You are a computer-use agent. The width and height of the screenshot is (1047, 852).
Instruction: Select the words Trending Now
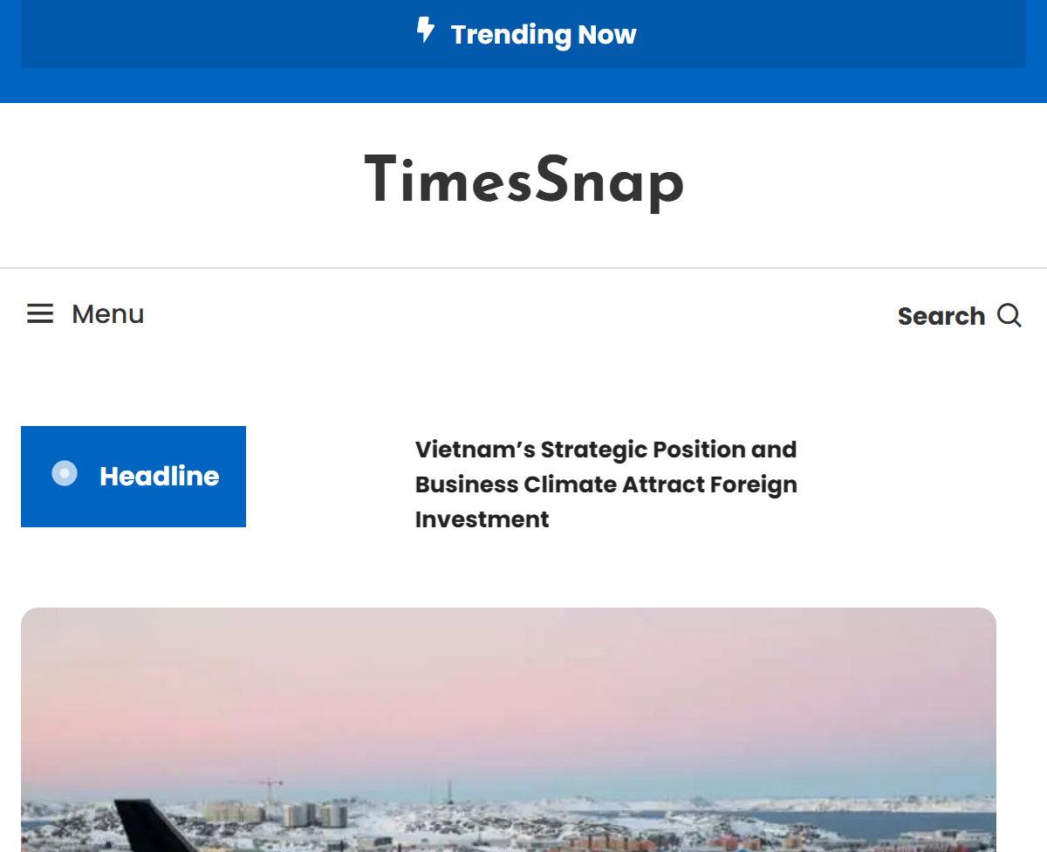543,35
